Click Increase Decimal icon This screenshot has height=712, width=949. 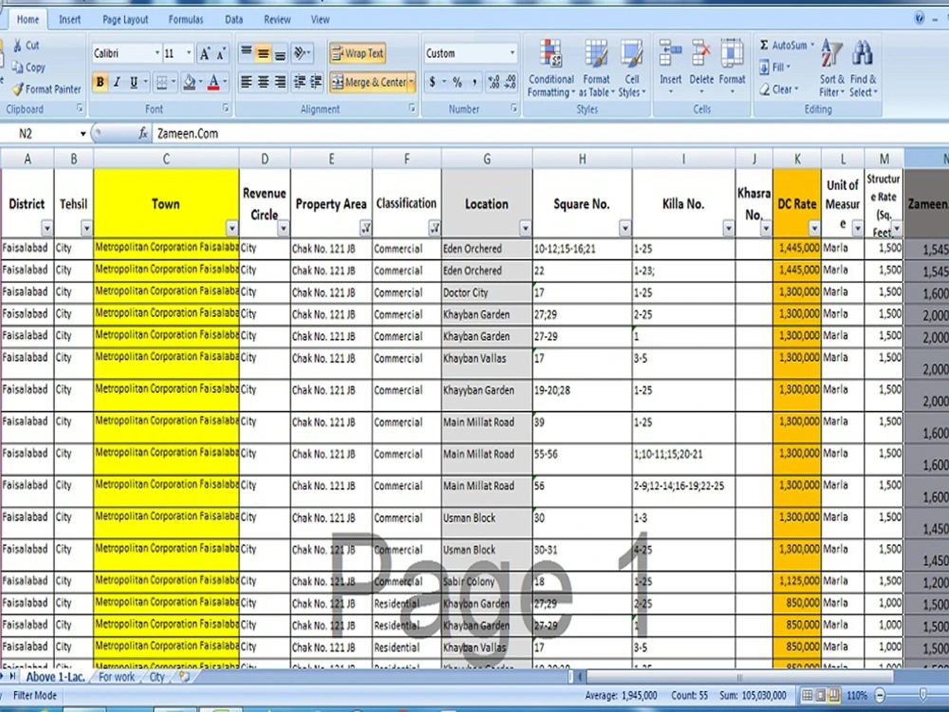tap(493, 82)
